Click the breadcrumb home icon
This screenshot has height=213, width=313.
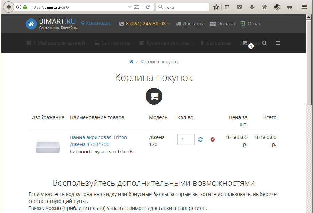131,62
